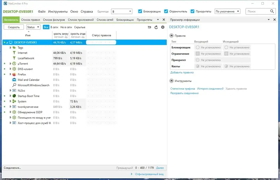Open the Справка menu
This screenshot has height=180, width=280.
click(x=86, y=12)
